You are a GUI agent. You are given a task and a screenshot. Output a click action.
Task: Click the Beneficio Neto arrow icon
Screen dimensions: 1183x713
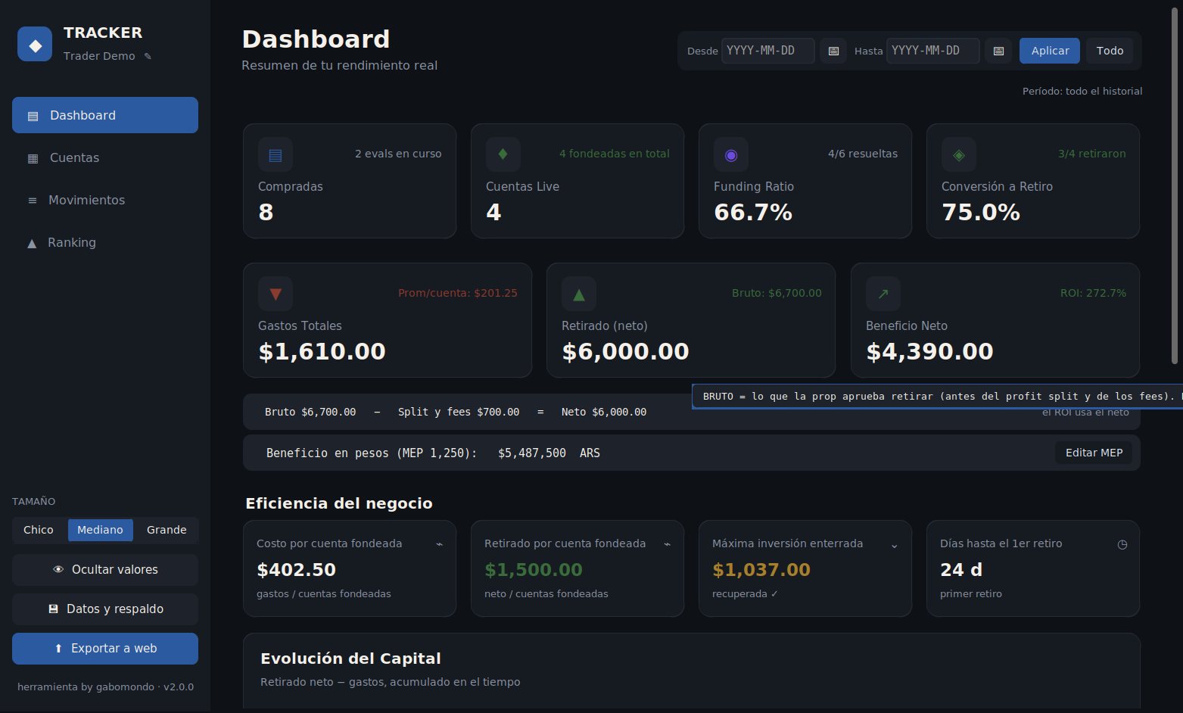[x=883, y=294]
